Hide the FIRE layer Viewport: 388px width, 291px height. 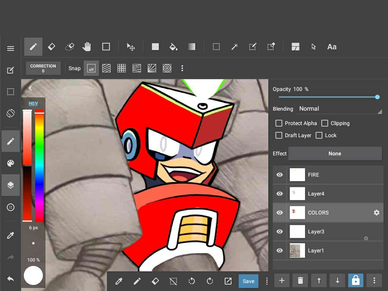(x=280, y=175)
